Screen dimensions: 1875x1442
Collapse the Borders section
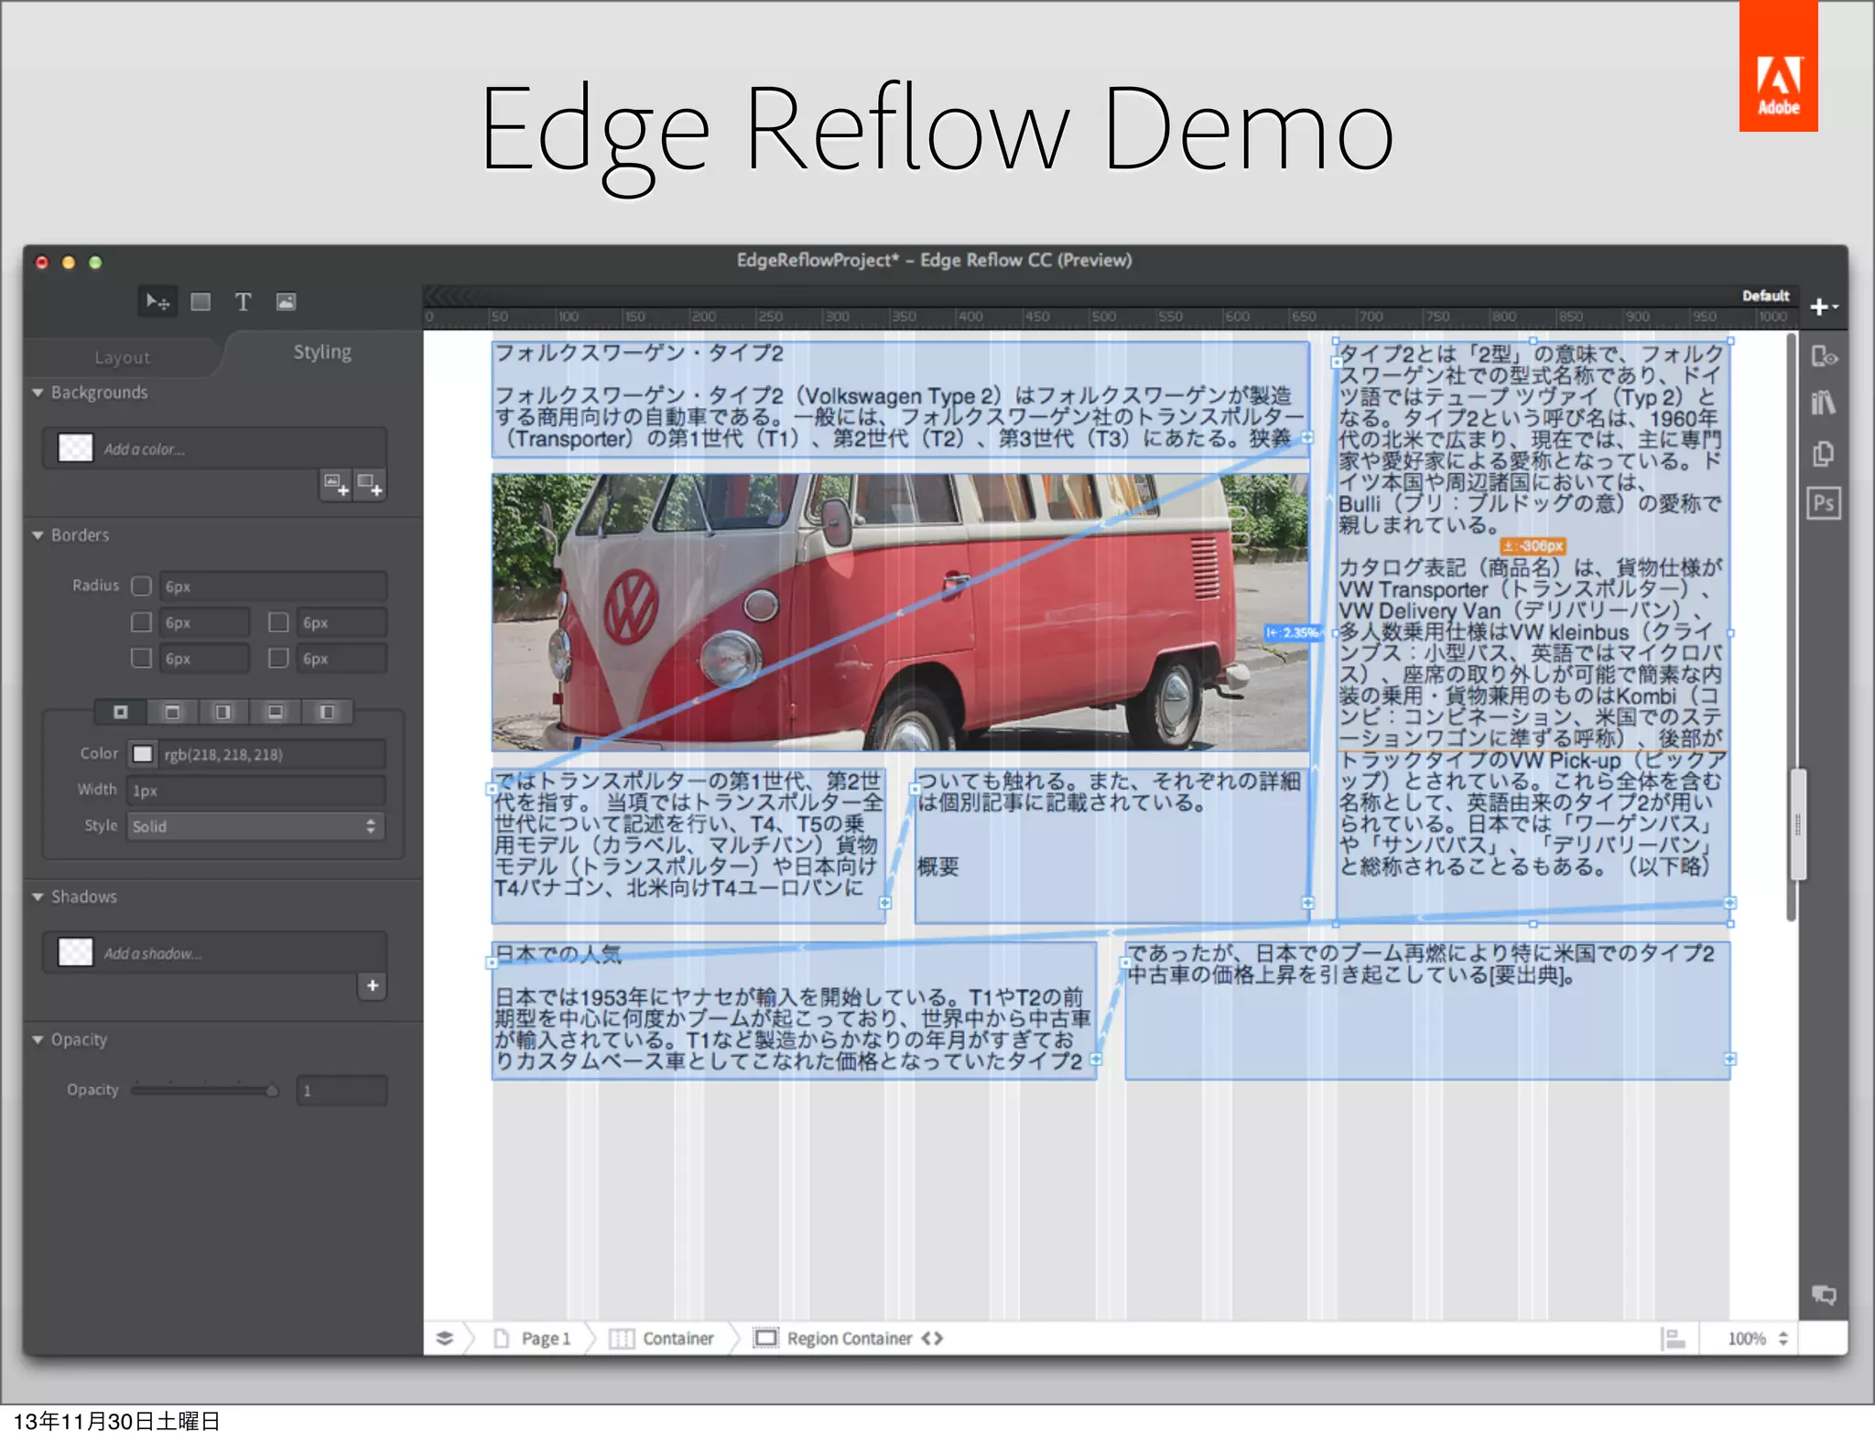pyautogui.click(x=38, y=535)
